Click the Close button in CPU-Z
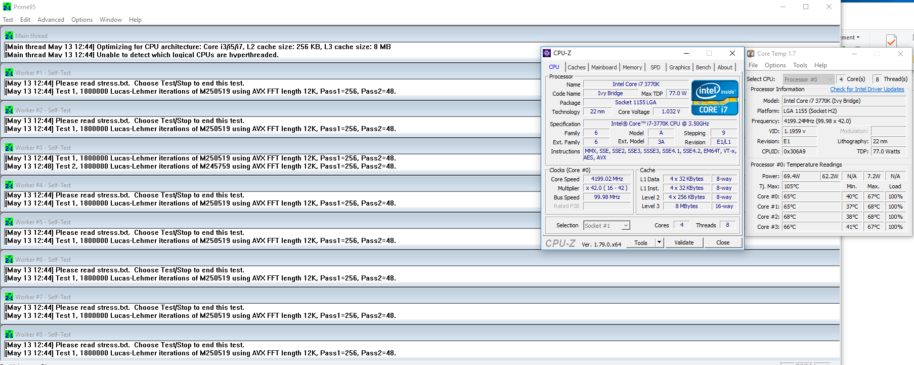The height and width of the screenshot is (365, 914). click(x=723, y=242)
